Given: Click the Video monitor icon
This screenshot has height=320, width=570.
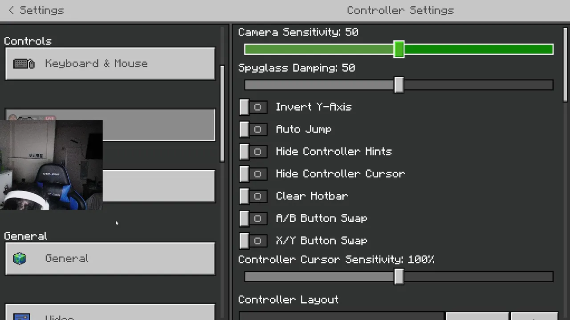Looking at the screenshot, I should pyautogui.click(x=21, y=316).
